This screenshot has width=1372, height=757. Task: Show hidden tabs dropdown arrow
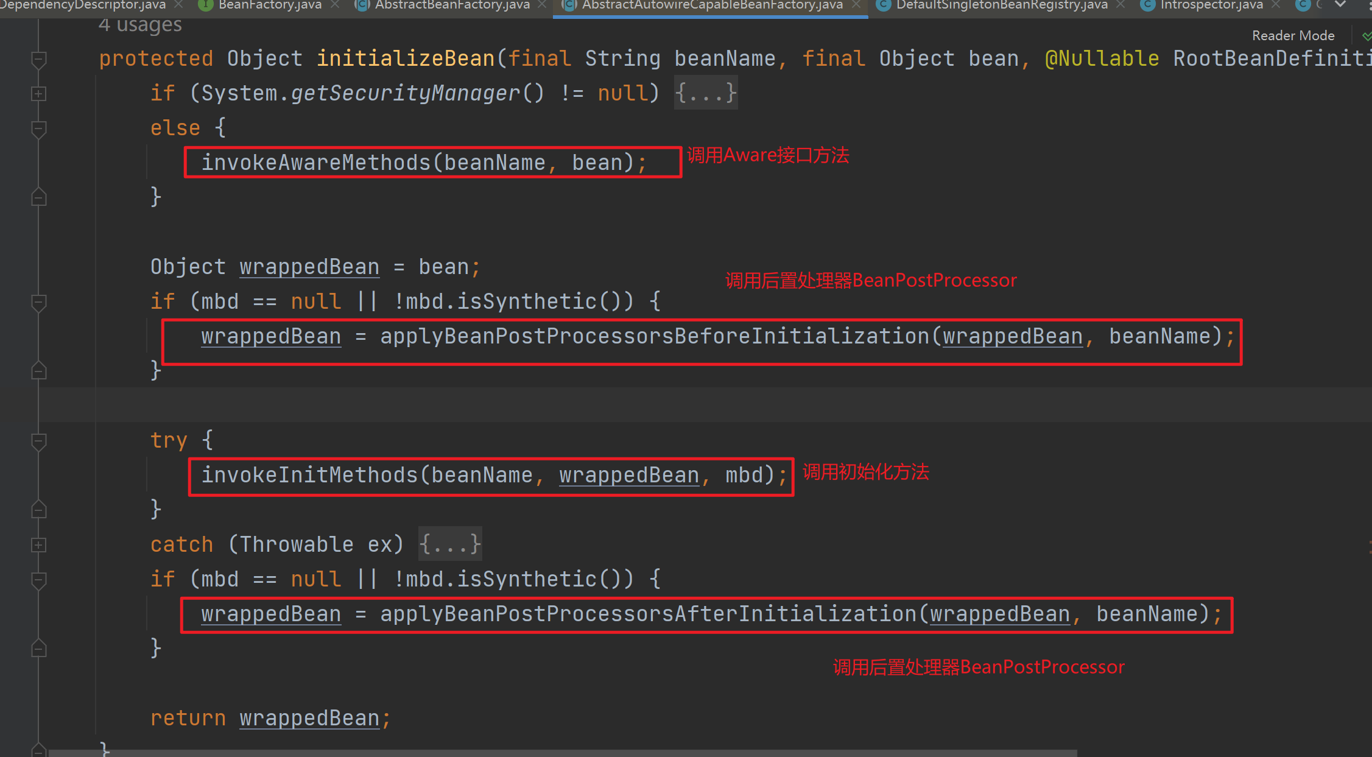[x=1340, y=4]
